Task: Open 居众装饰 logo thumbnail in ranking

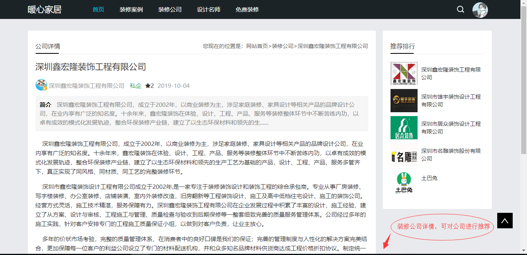Action: (x=404, y=128)
